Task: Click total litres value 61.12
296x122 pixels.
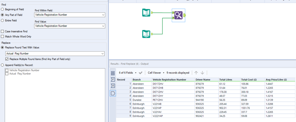Action: point(229,84)
